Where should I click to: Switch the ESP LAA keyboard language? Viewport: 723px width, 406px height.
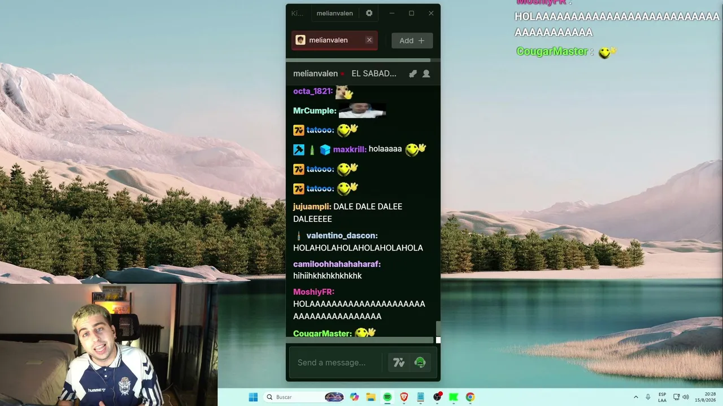point(662,397)
